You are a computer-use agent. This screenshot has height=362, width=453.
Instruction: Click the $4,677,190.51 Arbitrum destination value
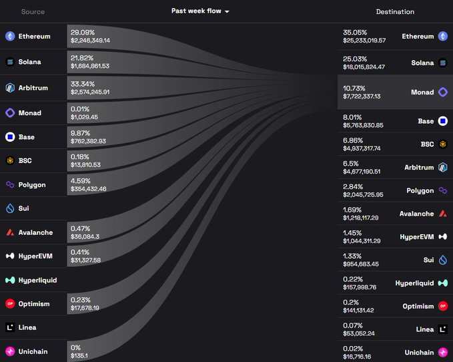[x=362, y=172]
